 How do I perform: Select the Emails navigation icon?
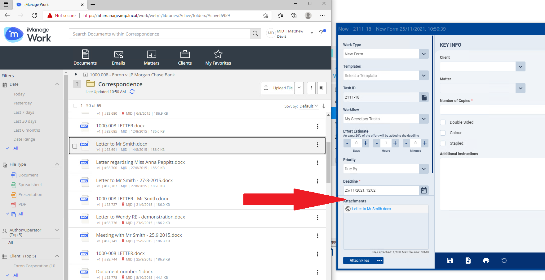(118, 55)
